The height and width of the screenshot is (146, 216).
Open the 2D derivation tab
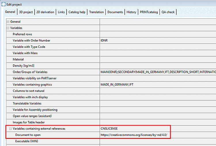click(x=45, y=12)
